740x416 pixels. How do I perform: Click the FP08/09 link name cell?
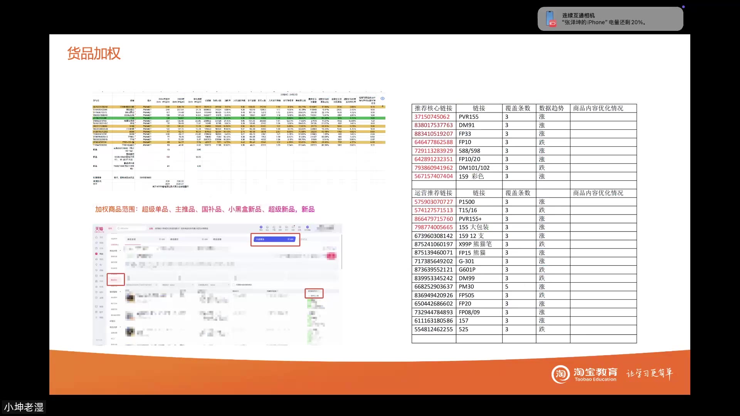(479, 312)
